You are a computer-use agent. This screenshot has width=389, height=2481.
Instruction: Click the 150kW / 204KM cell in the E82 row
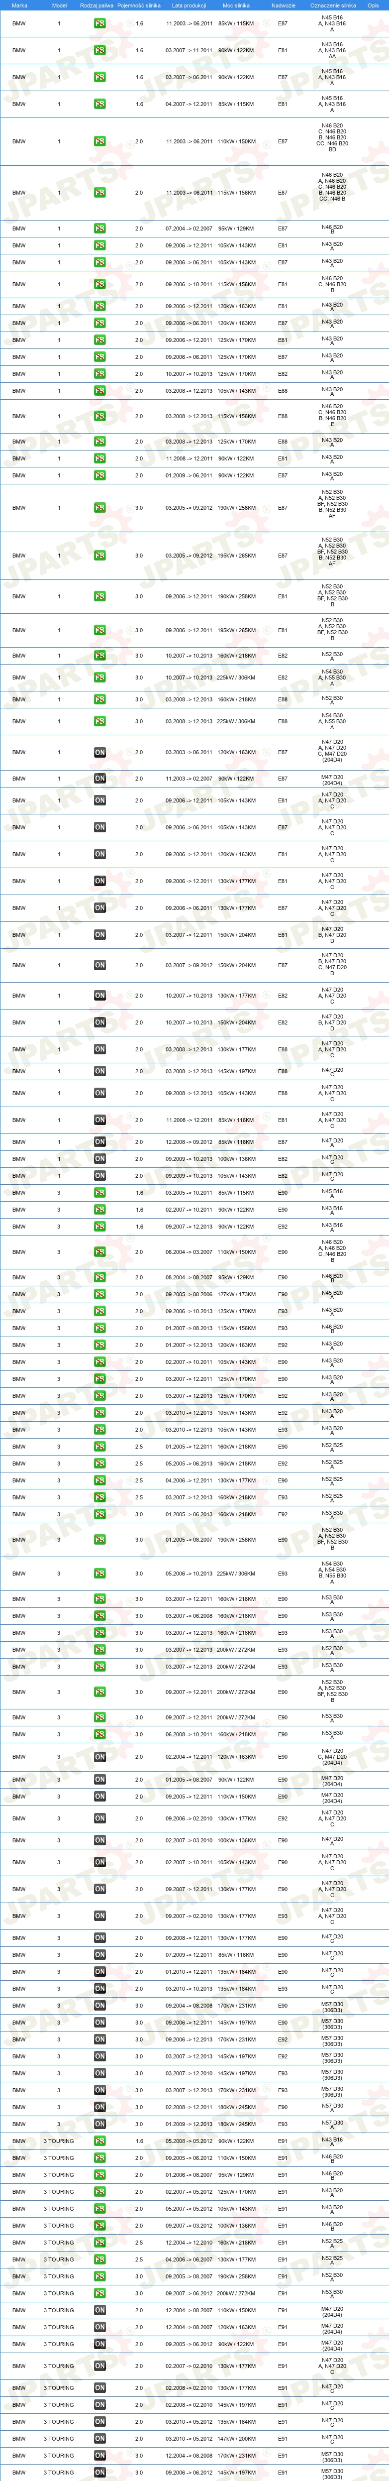[236, 1023]
